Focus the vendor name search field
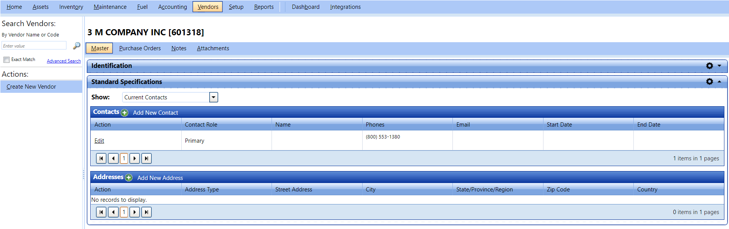The width and height of the screenshot is (729, 229). 34,46
